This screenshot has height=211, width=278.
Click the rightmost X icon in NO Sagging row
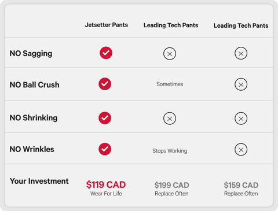click(x=241, y=53)
